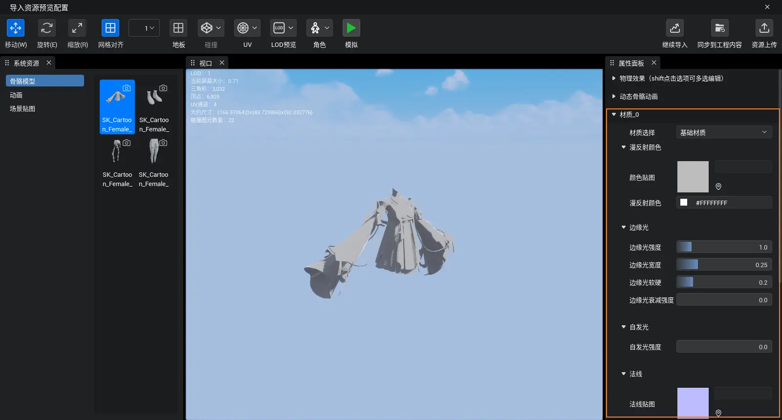
Task: Collapse the 法线 group
Action: pyautogui.click(x=624, y=374)
